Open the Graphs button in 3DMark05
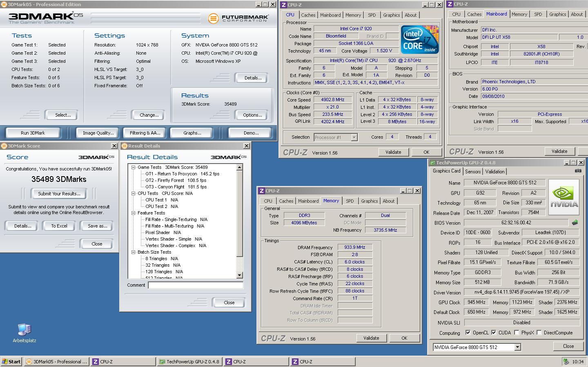 tap(192, 133)
